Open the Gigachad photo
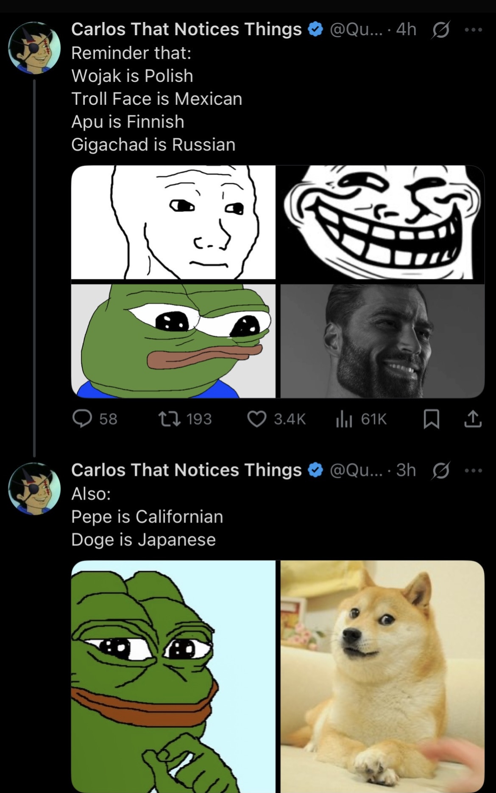Screen dimensions: 496x793 click(382, 341)
